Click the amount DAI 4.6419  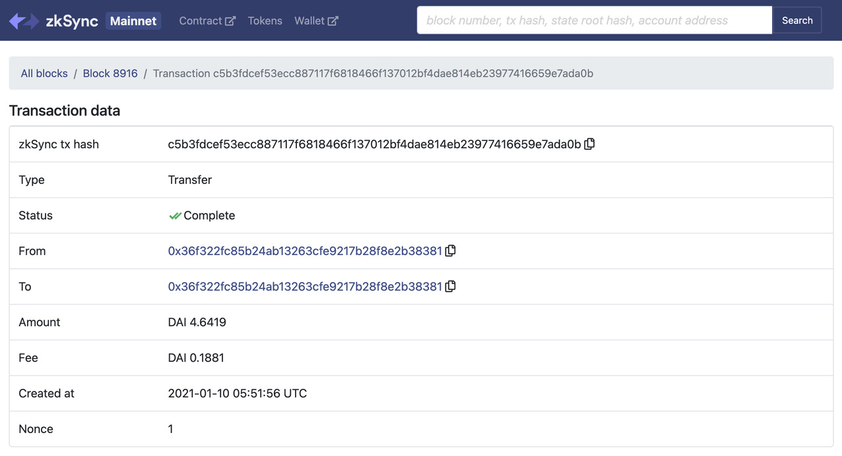click(x=197, y=322)
